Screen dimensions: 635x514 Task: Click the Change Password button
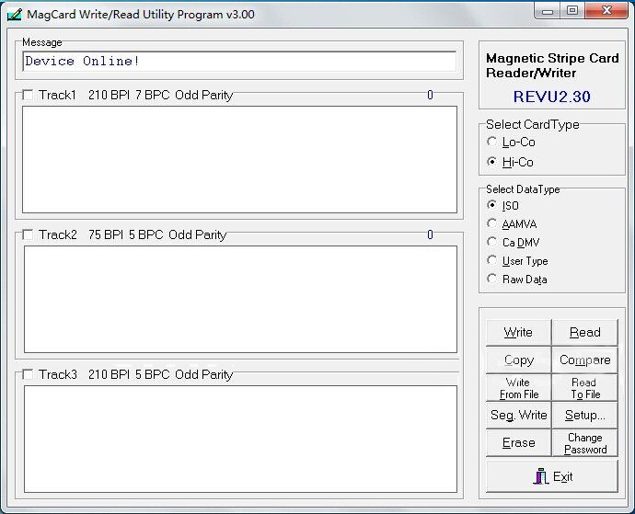tap(585, 443)
